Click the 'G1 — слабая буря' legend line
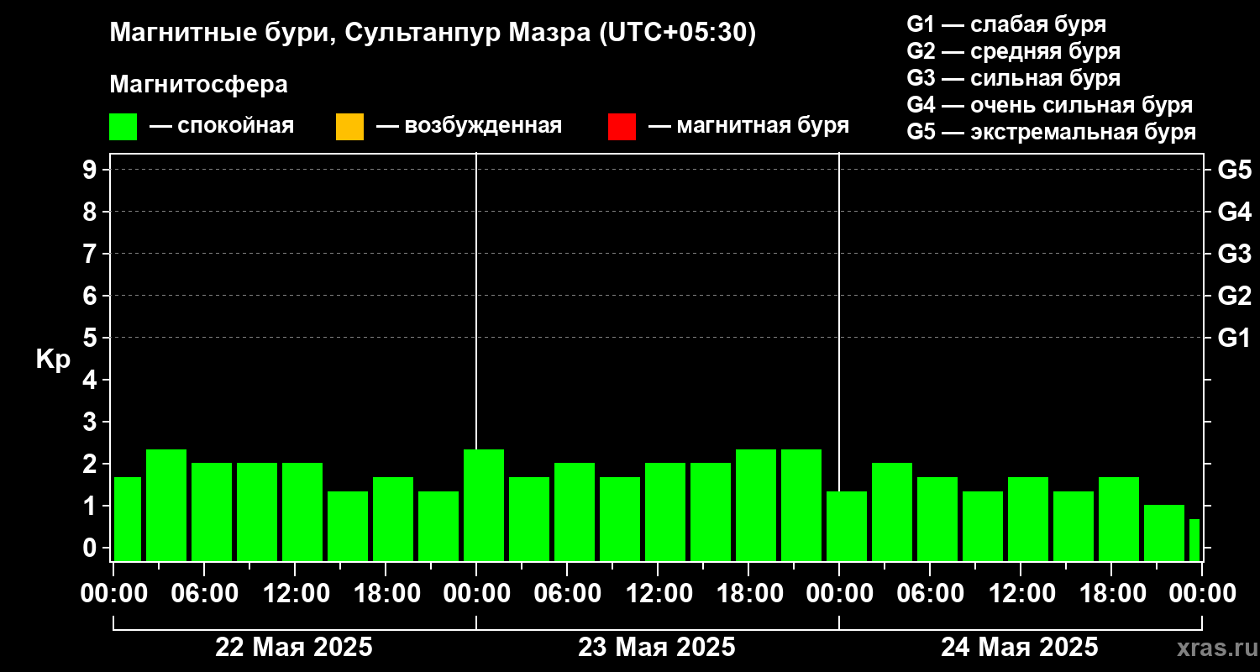 pyautogui.click(x=1006, y=24)
